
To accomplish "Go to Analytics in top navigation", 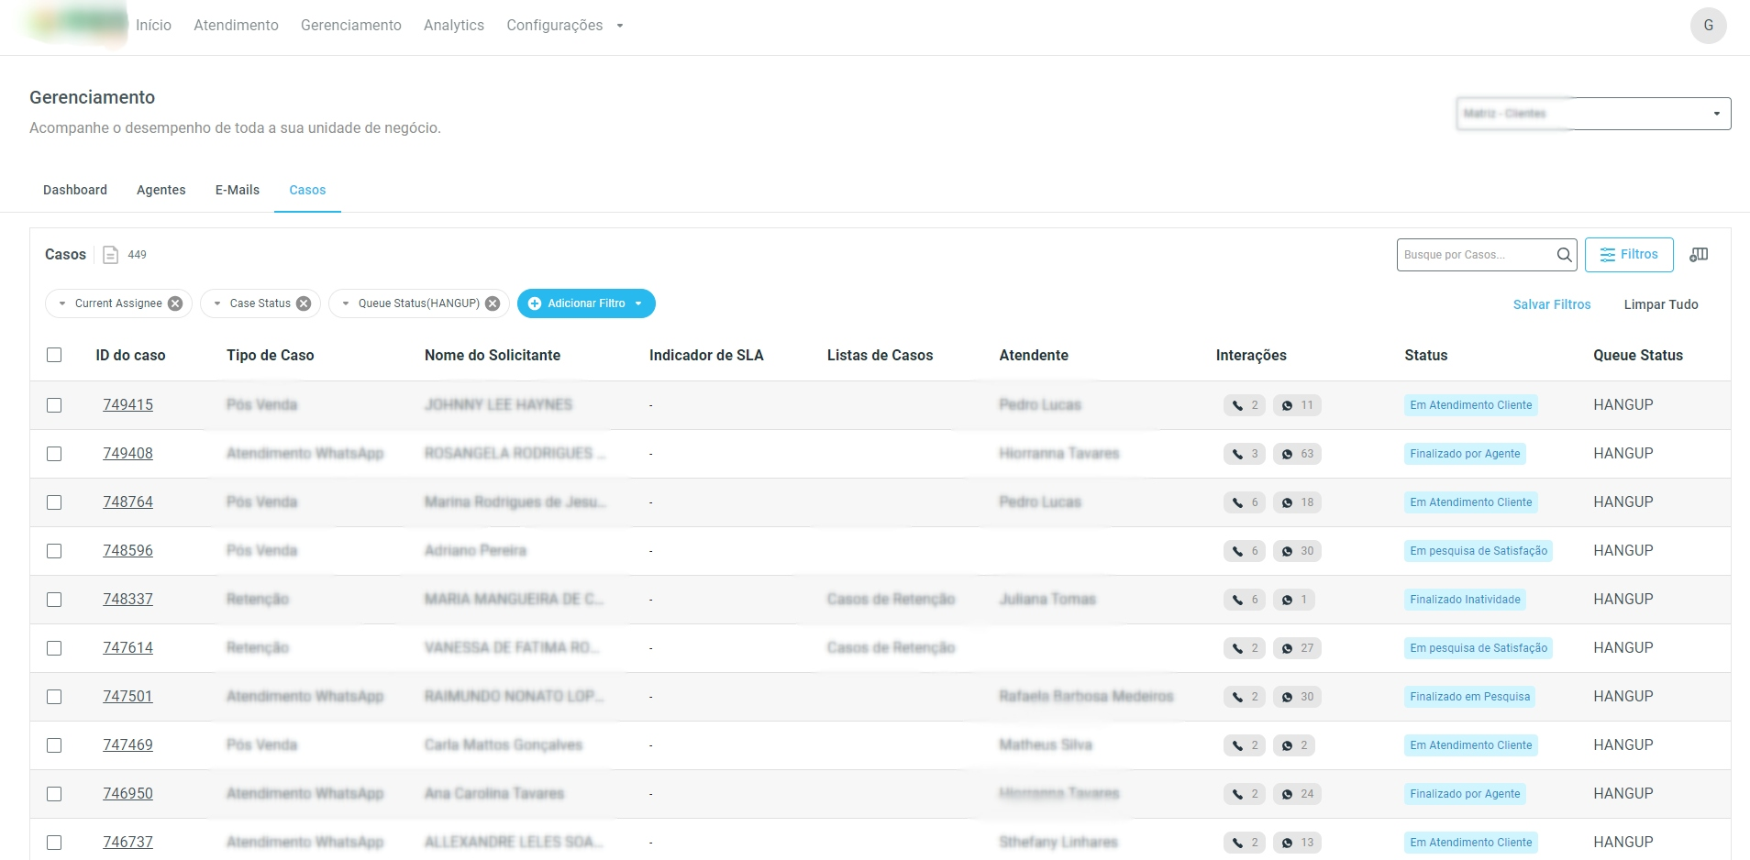I will point(453,26).
